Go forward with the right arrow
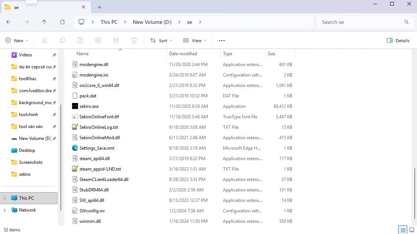 (27, 22)
